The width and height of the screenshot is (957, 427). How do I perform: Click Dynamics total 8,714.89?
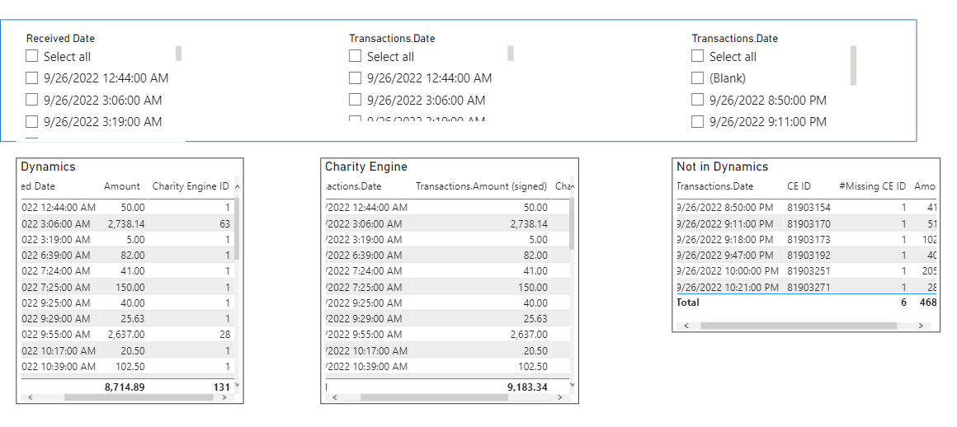point(125,387)
